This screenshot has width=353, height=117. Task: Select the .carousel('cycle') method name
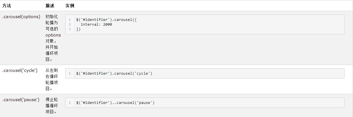[x=20, y=70]
